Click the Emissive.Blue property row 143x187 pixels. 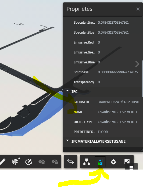[x=102, y=62]
